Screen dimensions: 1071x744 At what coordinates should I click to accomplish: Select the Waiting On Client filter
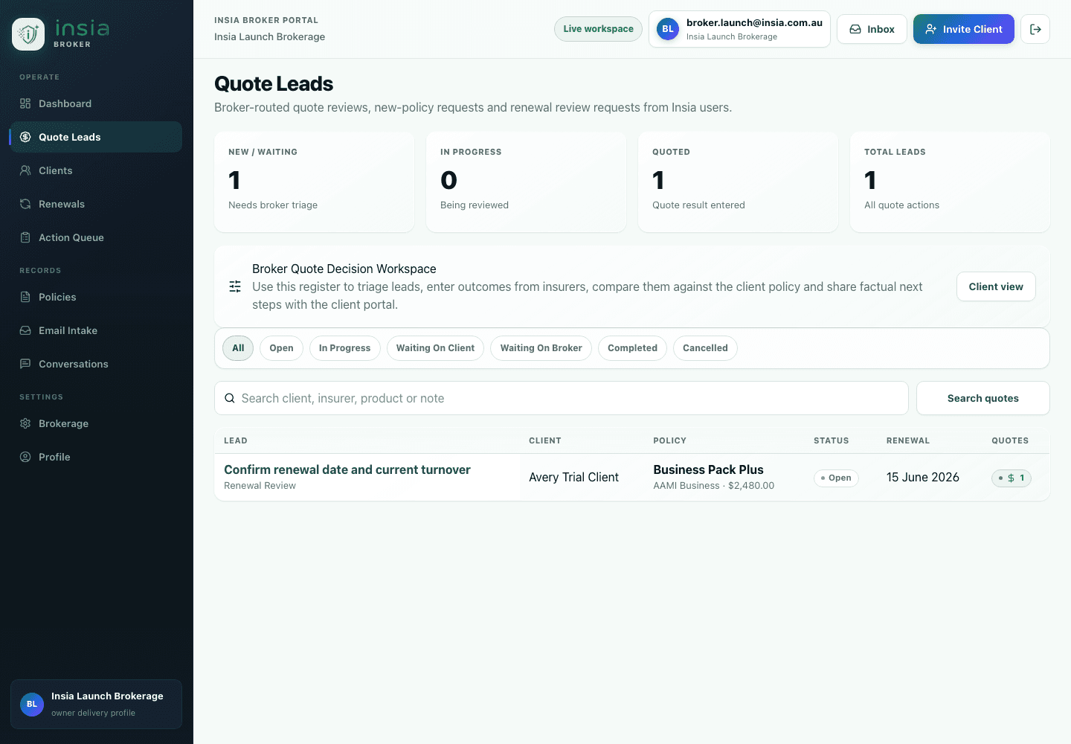435,348
